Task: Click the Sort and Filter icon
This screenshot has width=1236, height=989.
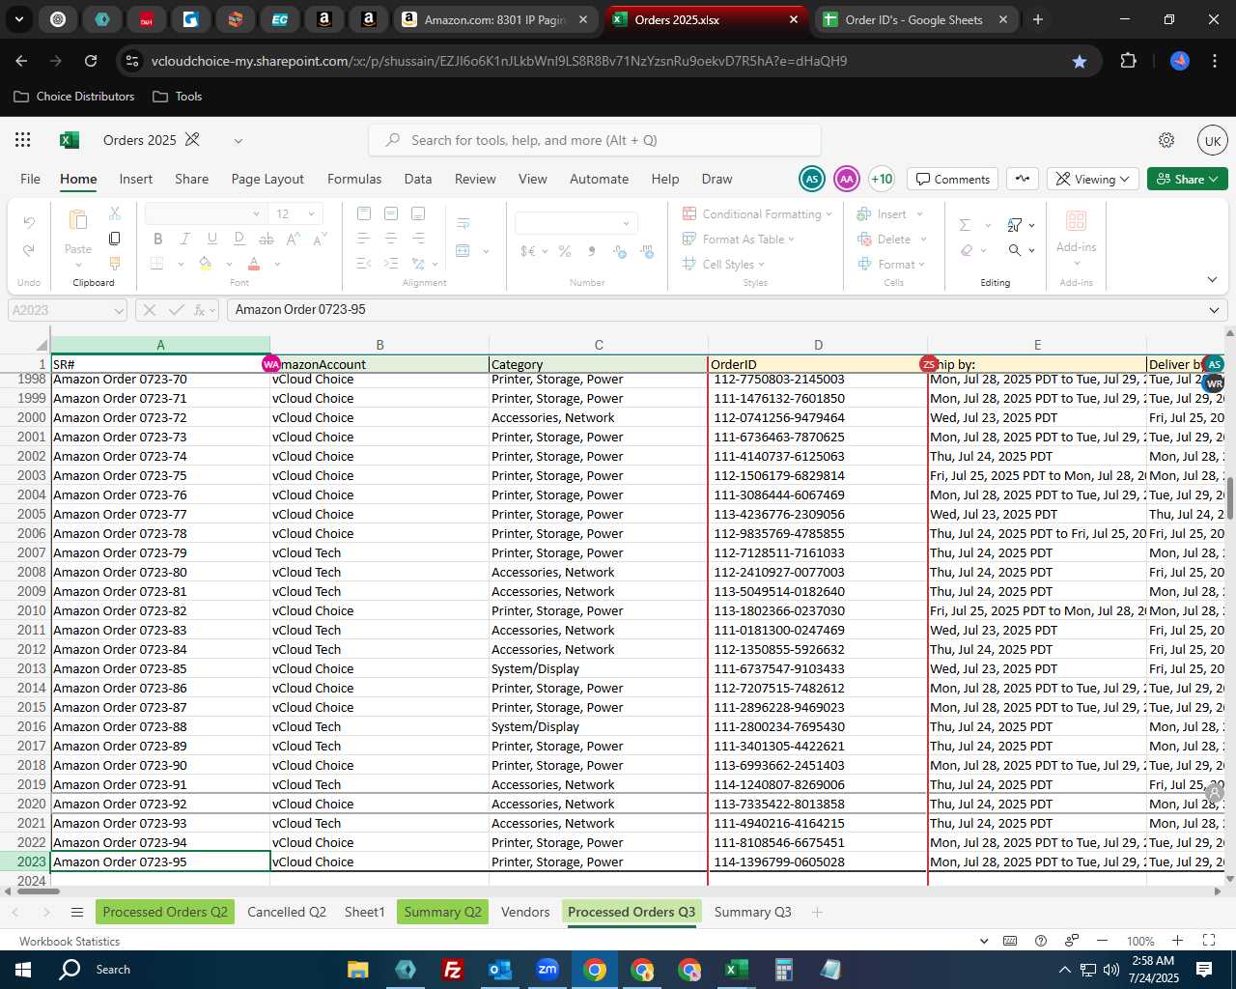Action: pos(1014,225)
